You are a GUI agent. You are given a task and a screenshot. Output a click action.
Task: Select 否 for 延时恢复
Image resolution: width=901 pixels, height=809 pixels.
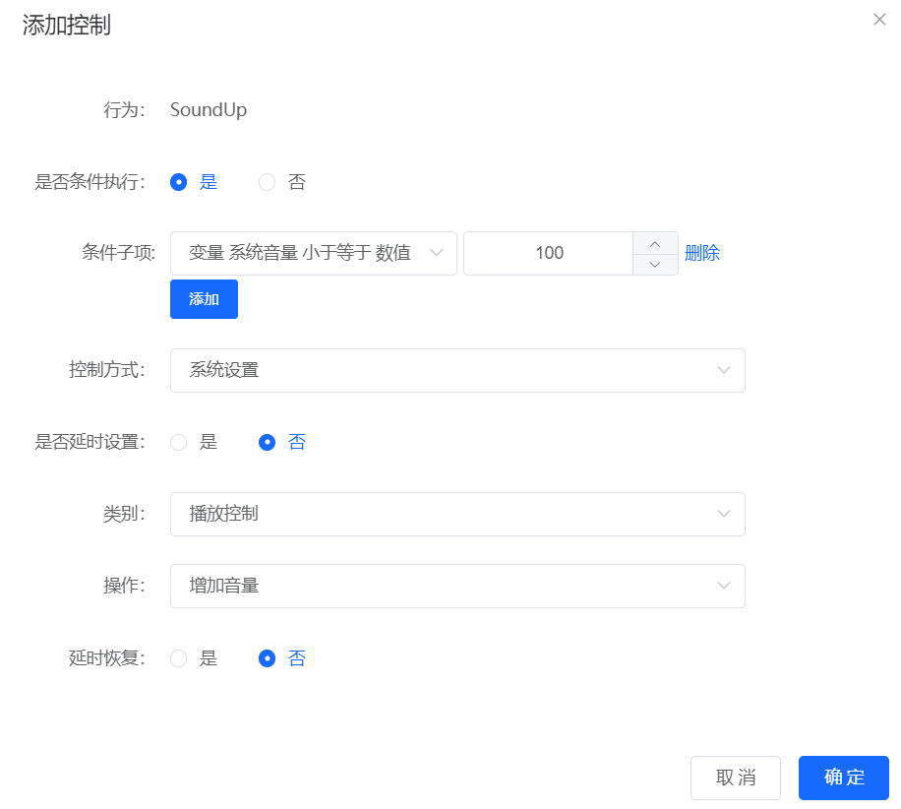(x=267, y=658)
